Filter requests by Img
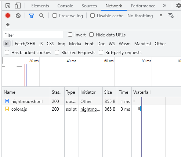Screen dimensions: 181x157 61,44
